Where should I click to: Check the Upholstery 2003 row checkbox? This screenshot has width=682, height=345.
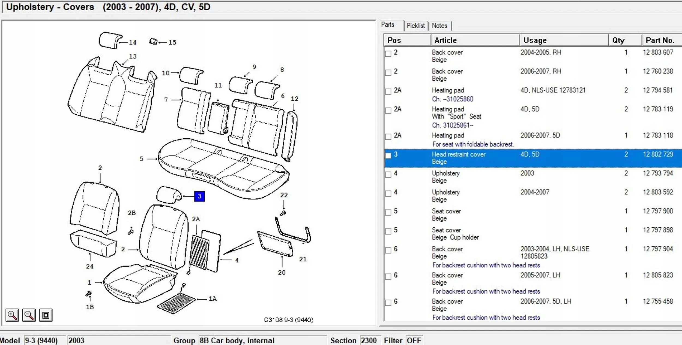pyautogui.click(x=388, y=175)
